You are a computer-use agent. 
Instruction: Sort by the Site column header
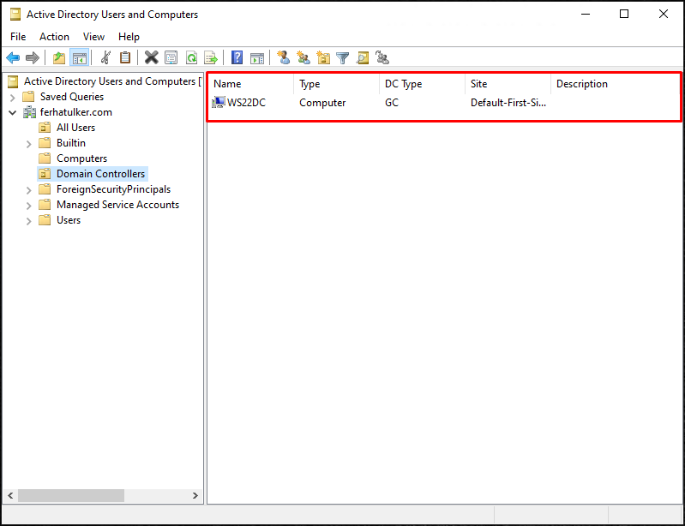click(x=508, y=84)
